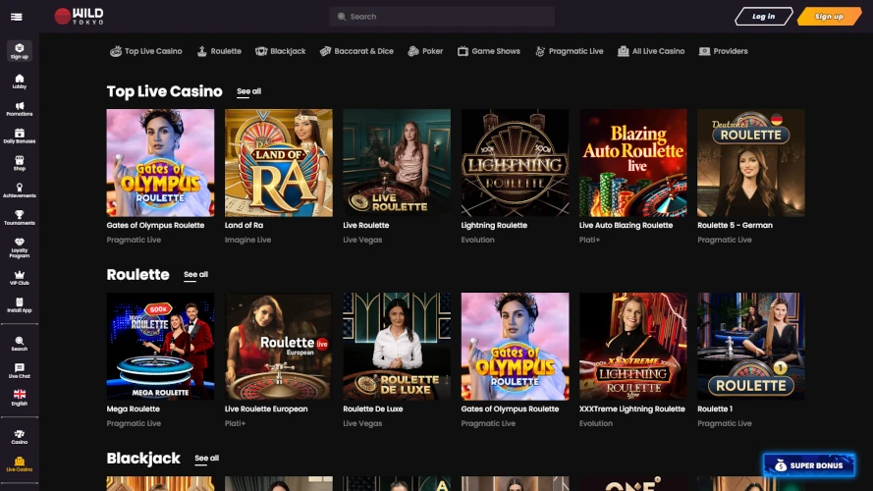Click the sidebar Search icon
The width and height of the screenshot is (873, 491).
point(20,344)
